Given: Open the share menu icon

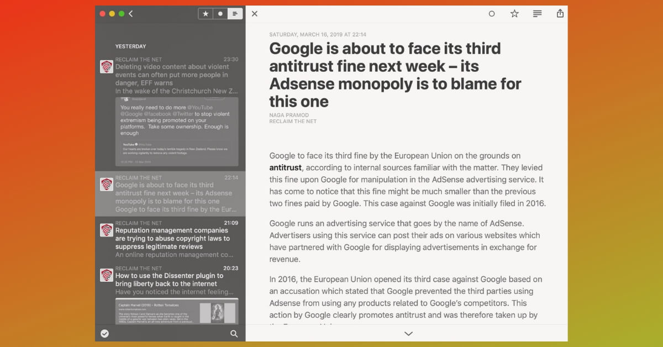Looking at the screenshot, I should coord(560,13).
